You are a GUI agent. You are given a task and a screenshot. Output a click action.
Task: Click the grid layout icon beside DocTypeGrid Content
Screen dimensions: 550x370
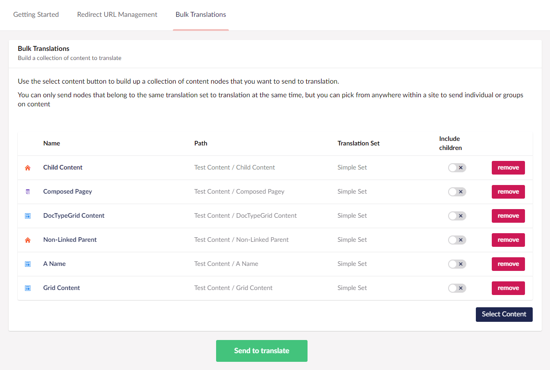point(28,215)
